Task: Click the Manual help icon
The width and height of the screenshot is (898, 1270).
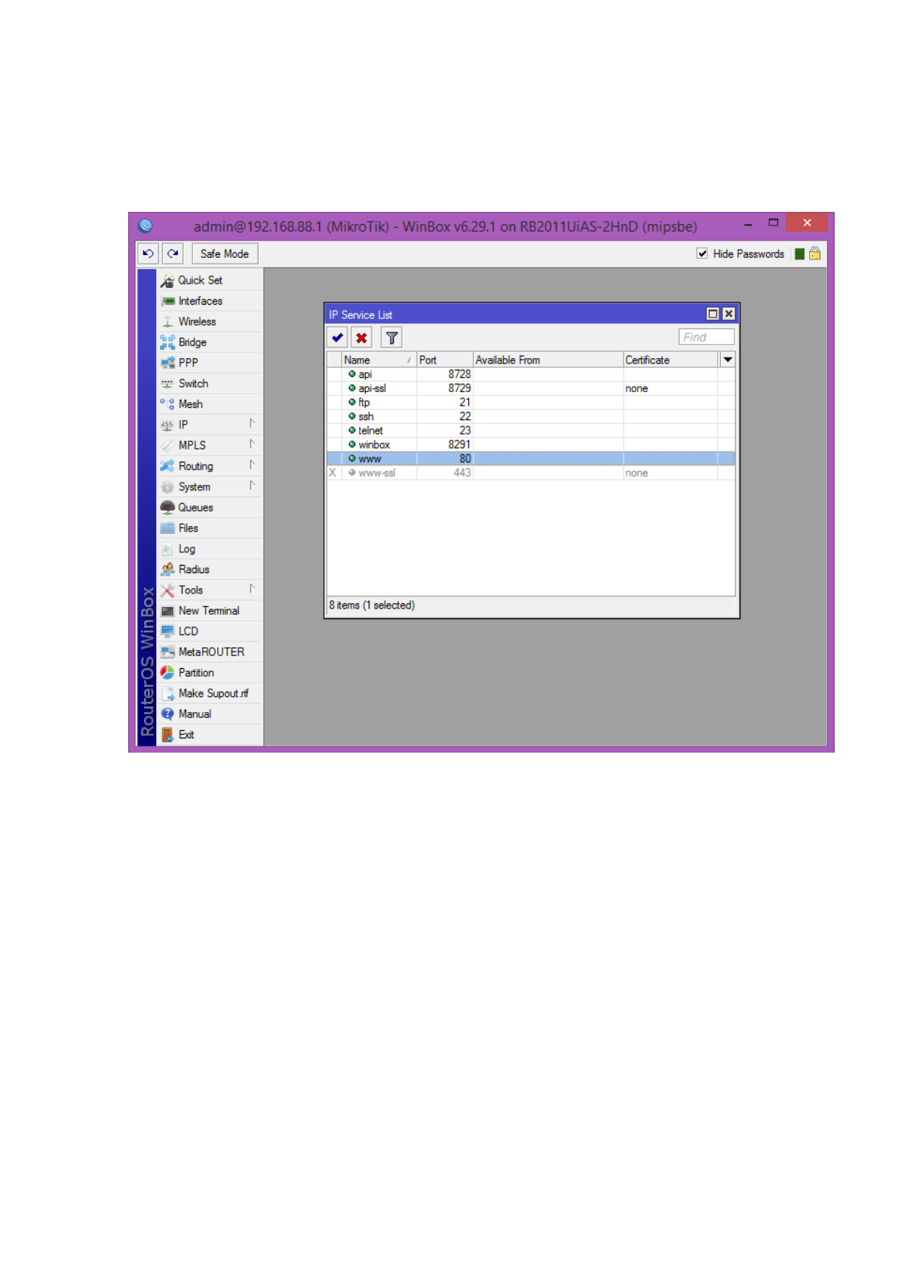Action: click(x=167, y=714)
